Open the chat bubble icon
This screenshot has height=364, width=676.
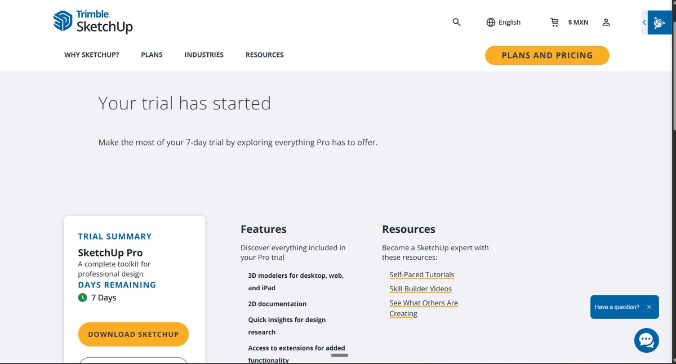tap(647, 340)
